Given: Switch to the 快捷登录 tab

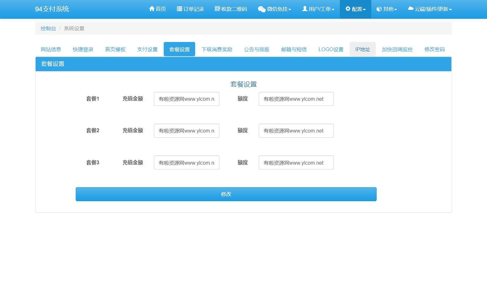Looking at the screenshot, I should click(83, 49).
